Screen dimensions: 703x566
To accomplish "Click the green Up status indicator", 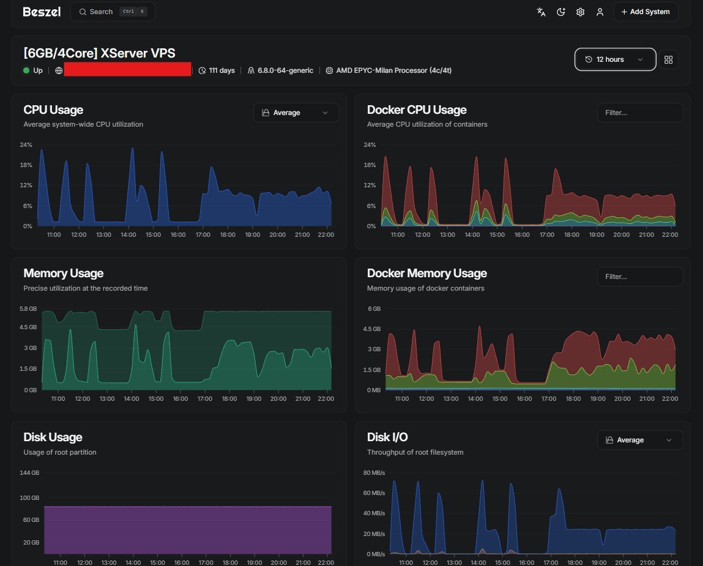I will click(26, 70).
